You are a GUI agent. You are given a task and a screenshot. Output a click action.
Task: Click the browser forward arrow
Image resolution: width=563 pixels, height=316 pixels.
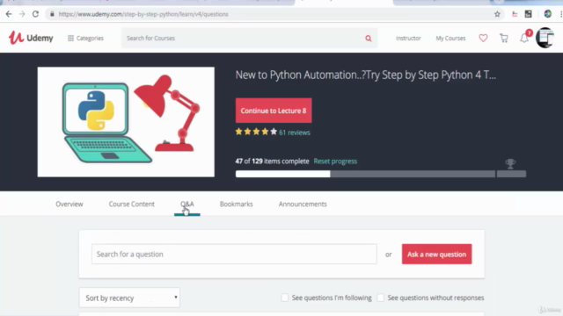[22, 14]
